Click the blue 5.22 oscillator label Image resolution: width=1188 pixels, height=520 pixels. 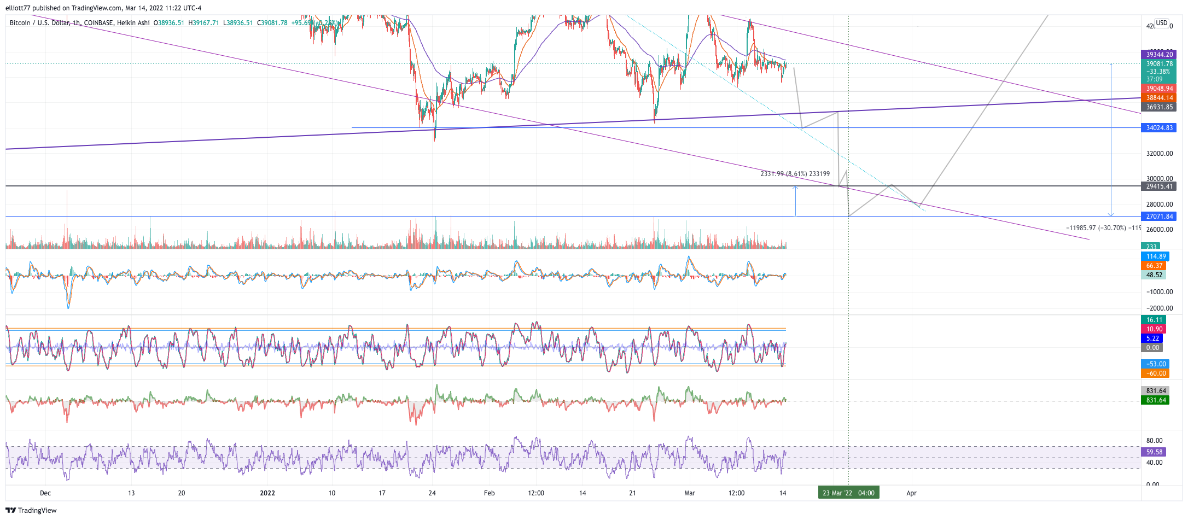click(1152, 338)
